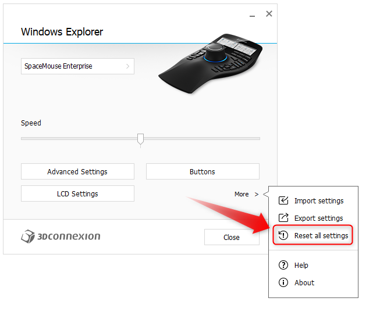Click the SpaceMouse Enterprise device image
This screenshot has height=312, width=380.
click(x=210, y=64)
